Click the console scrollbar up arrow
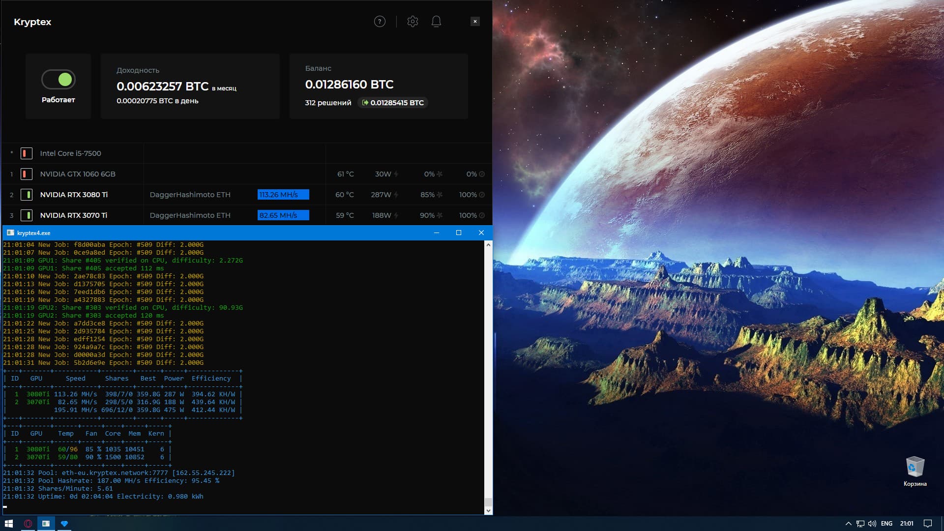 (488, 245)
